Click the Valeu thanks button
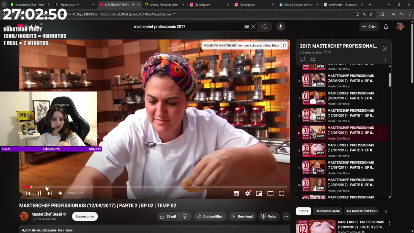This screenshot has width=414, height=233. pos(269,216)
